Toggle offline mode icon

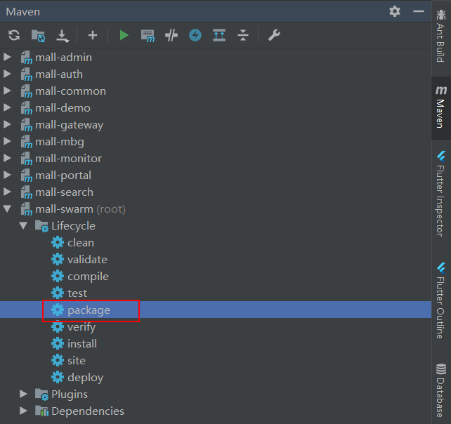(x=171, y=35)
